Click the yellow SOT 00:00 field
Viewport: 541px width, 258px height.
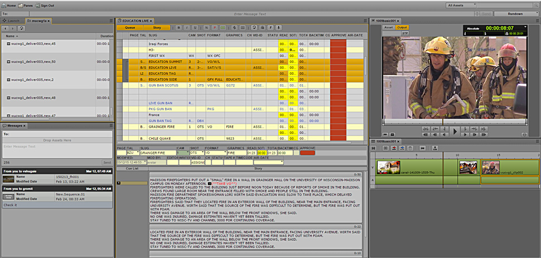262,153
